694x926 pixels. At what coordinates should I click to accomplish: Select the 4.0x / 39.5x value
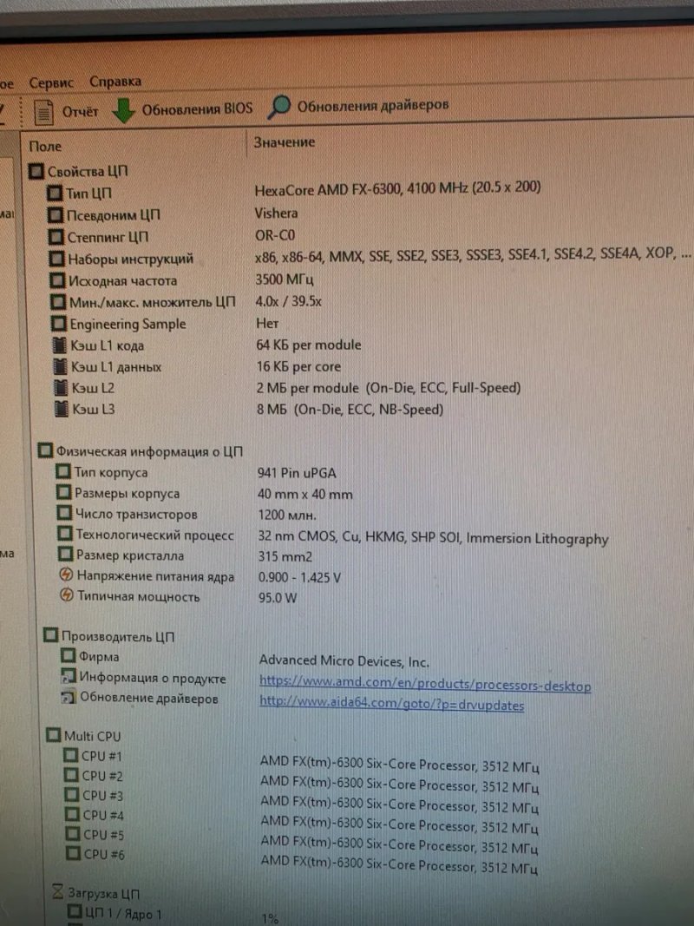point(289,301)
